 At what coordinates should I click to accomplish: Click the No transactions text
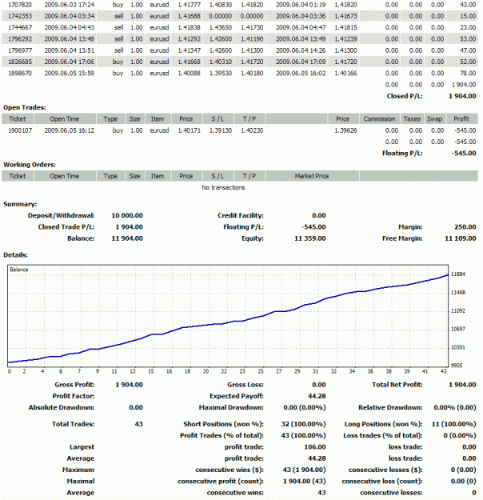(223, 187)
